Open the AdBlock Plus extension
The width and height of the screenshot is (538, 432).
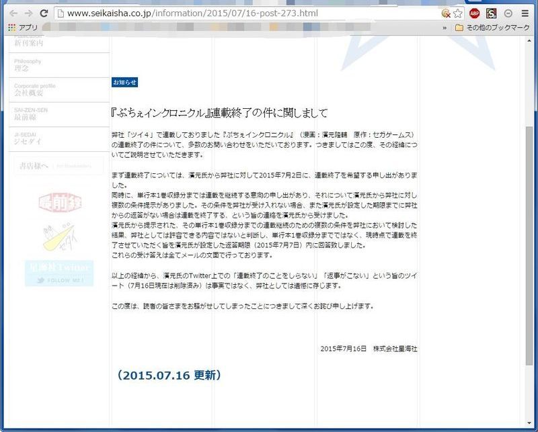coord(475,13)
